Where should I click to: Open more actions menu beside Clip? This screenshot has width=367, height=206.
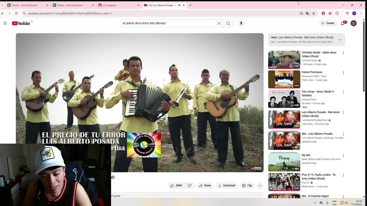coord(260,185)
